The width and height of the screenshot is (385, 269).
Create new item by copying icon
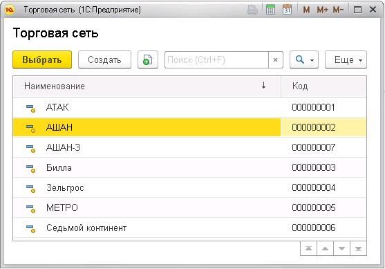tap(147, 59)
